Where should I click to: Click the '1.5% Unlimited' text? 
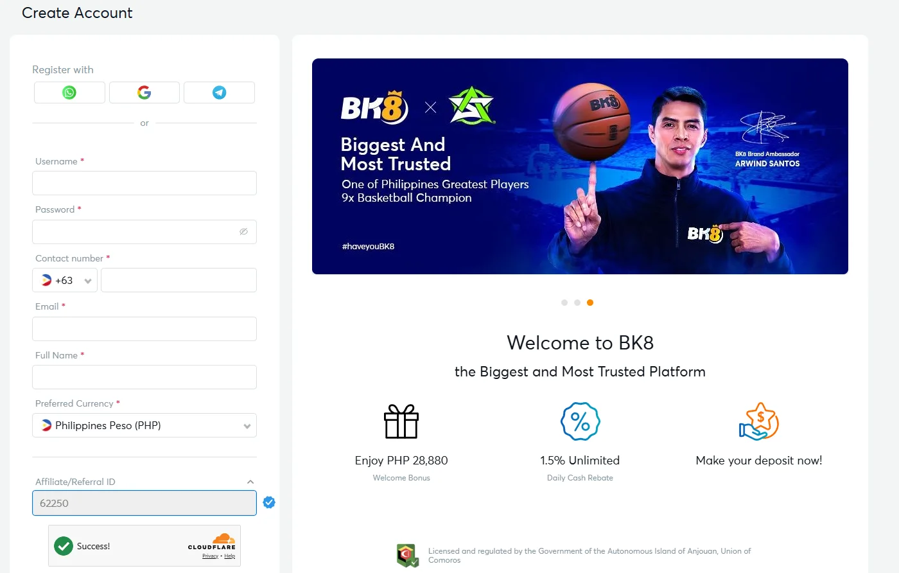580,461
